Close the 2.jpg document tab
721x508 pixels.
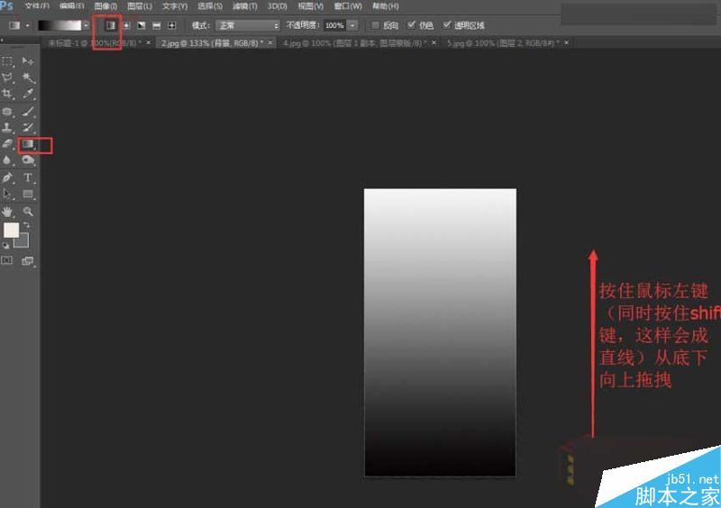click(270, 42)
